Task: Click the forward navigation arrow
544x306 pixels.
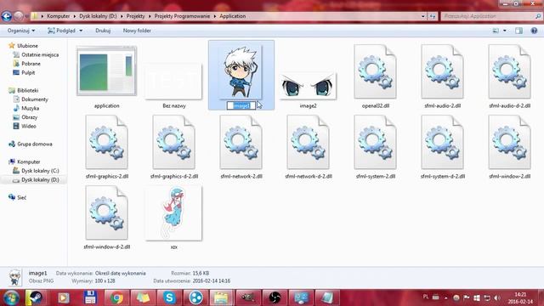Action: [19, 16]
